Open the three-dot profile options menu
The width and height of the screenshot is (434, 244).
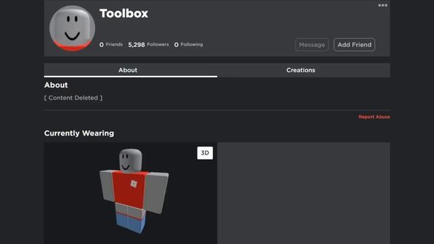click(382, 5)
